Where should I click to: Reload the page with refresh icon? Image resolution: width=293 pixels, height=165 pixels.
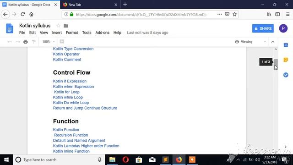click(x=23, y=14)
